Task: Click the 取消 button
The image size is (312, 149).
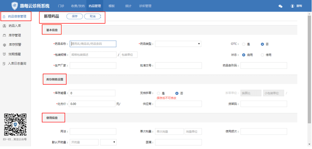Action: pyautogui.click(x=93, y=17)
